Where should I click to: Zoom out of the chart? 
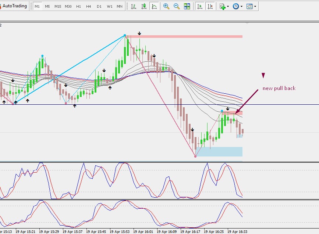coord(176,6)
